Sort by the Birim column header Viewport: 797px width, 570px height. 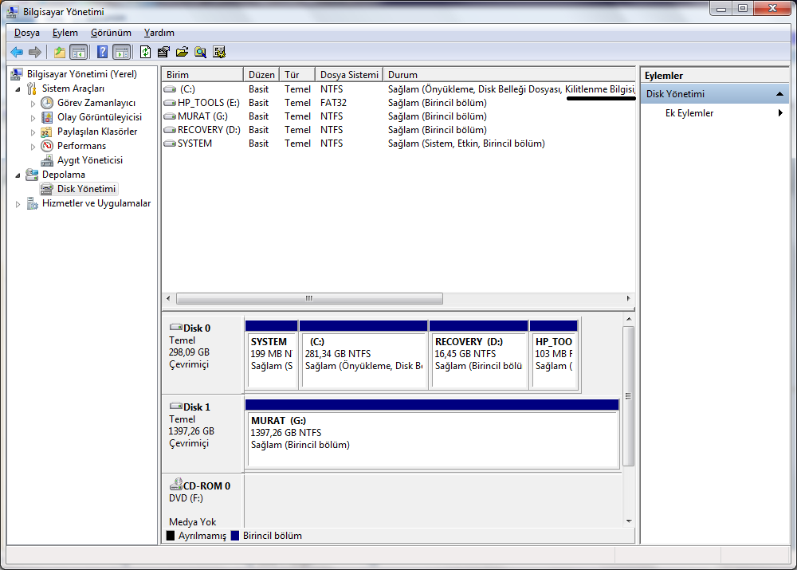click(202, 75)
